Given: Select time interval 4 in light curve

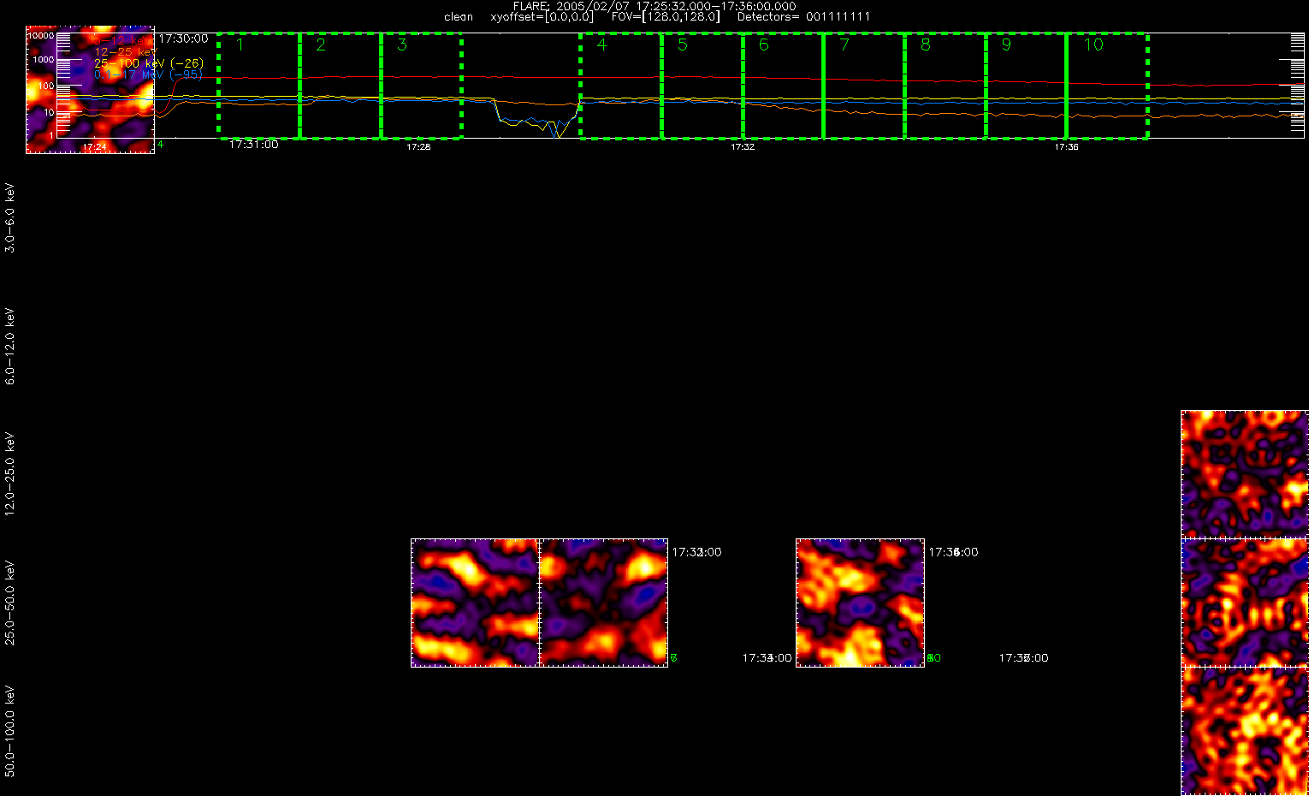Looking at the screenshot, I should coord(621,86).
